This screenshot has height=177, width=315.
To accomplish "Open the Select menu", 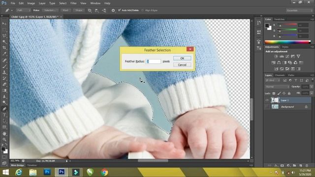I will 63,3.
